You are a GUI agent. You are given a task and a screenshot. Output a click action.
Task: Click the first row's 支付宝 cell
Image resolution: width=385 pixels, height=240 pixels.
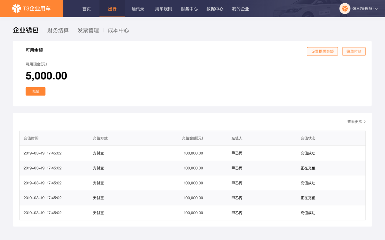coord(98,153)
